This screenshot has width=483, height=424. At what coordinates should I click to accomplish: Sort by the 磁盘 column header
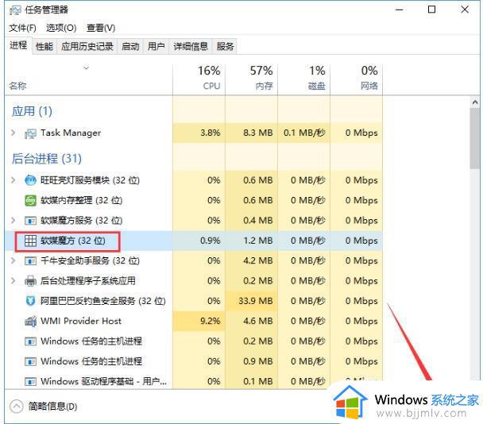tap(304, 79)
